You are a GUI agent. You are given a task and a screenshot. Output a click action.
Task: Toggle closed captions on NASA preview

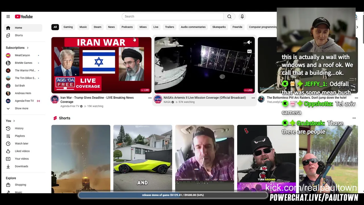249,52
